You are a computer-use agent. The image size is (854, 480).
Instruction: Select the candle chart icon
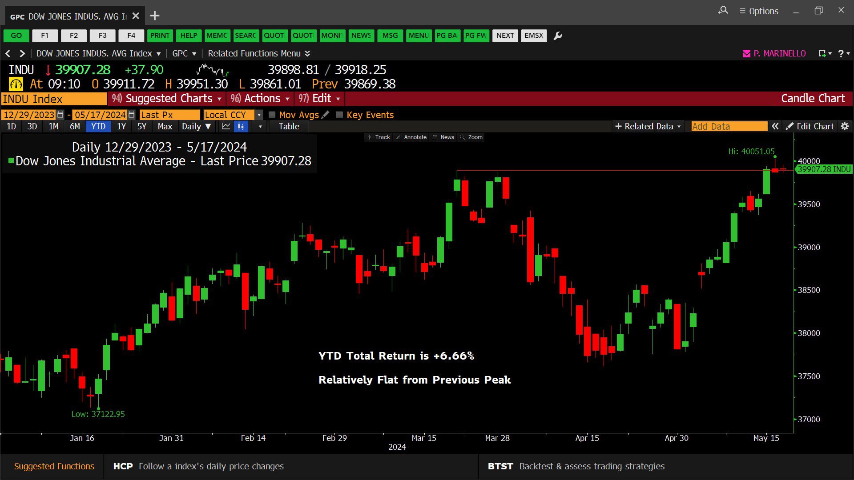tap(241, 126)
